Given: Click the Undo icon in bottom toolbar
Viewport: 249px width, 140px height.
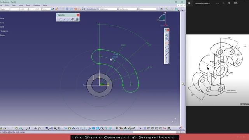Looking at the screenshot, I should 21,128.
